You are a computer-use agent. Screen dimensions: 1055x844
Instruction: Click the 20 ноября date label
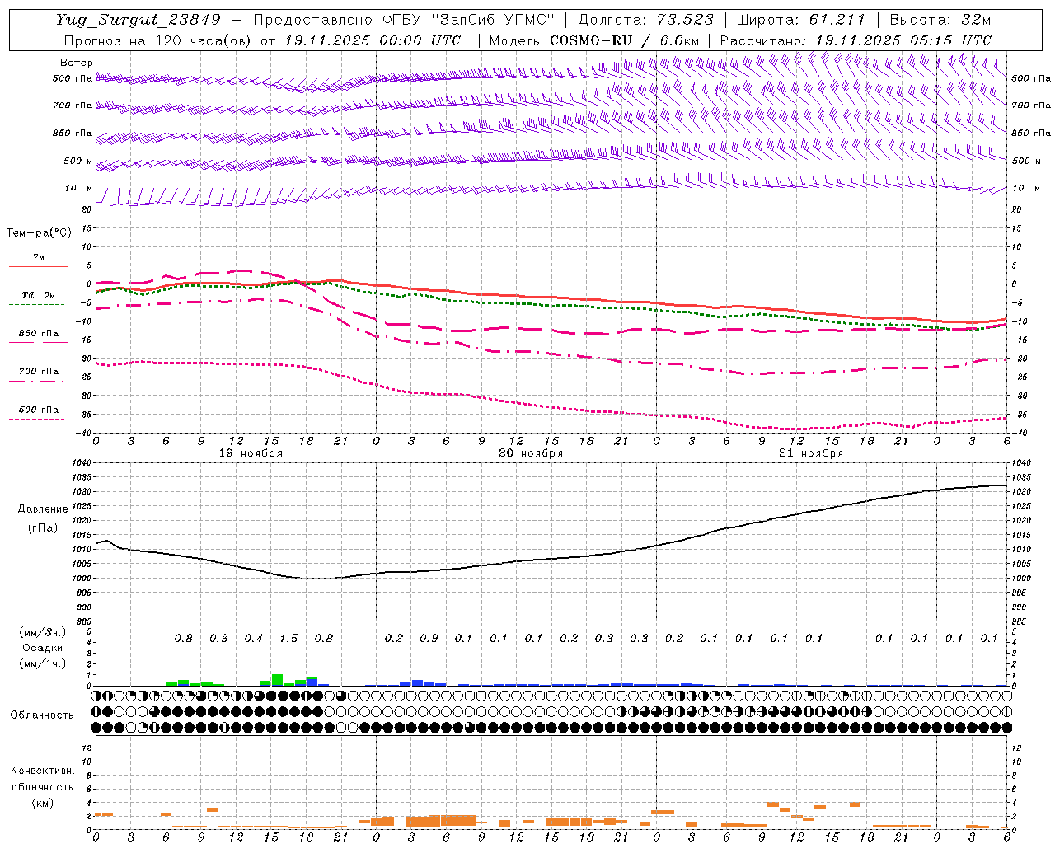[531, 453]
